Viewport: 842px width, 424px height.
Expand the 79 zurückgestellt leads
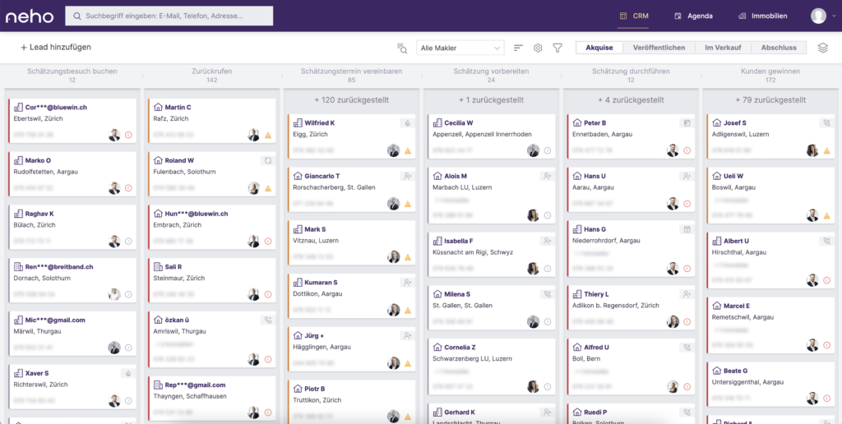[770, 99]
